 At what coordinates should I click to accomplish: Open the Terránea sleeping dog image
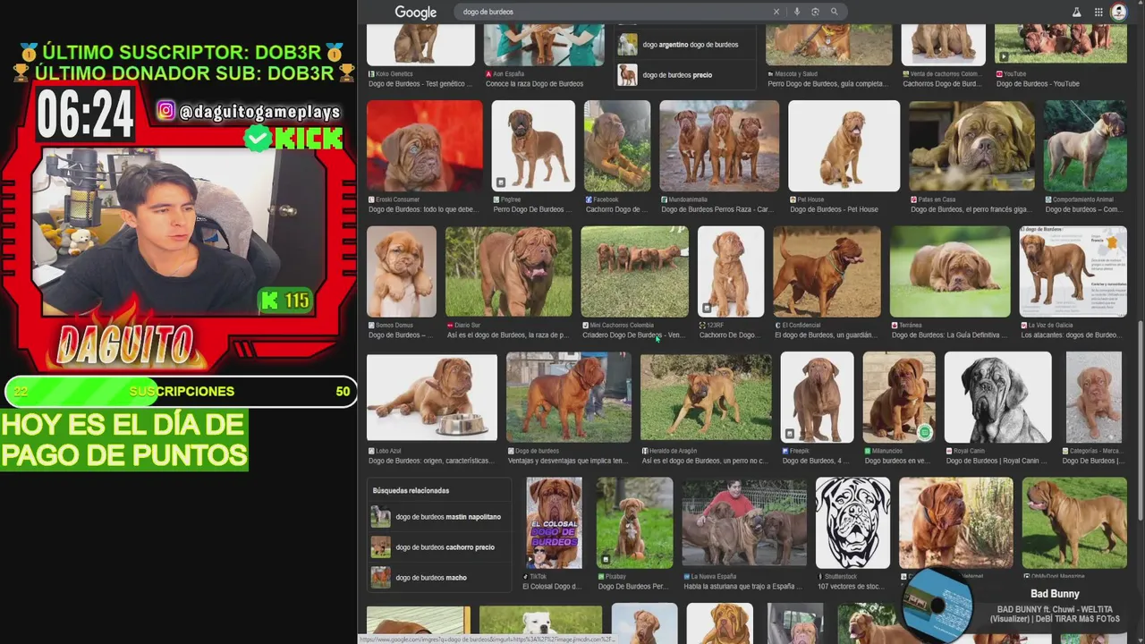tap(950, 272)
